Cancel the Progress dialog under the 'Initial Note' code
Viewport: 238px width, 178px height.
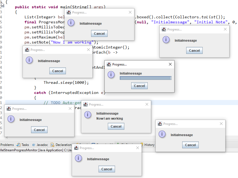(194, 50)
